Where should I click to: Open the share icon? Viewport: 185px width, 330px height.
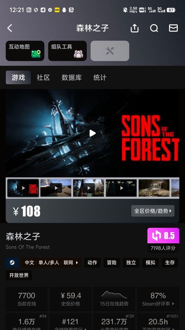pyautogui.click(x=135, y=28)
